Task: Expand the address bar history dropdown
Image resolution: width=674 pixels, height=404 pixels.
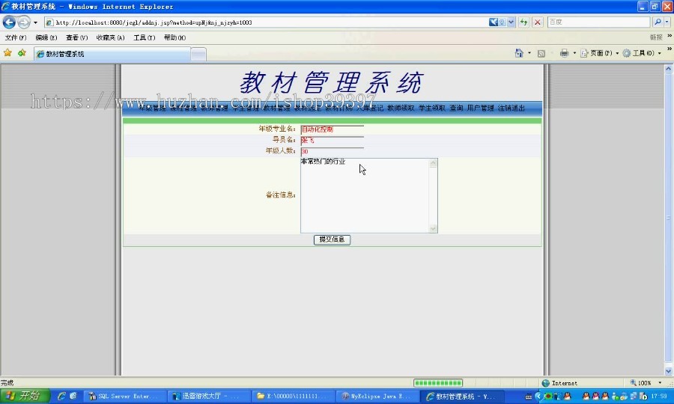Action: point(511,22)
